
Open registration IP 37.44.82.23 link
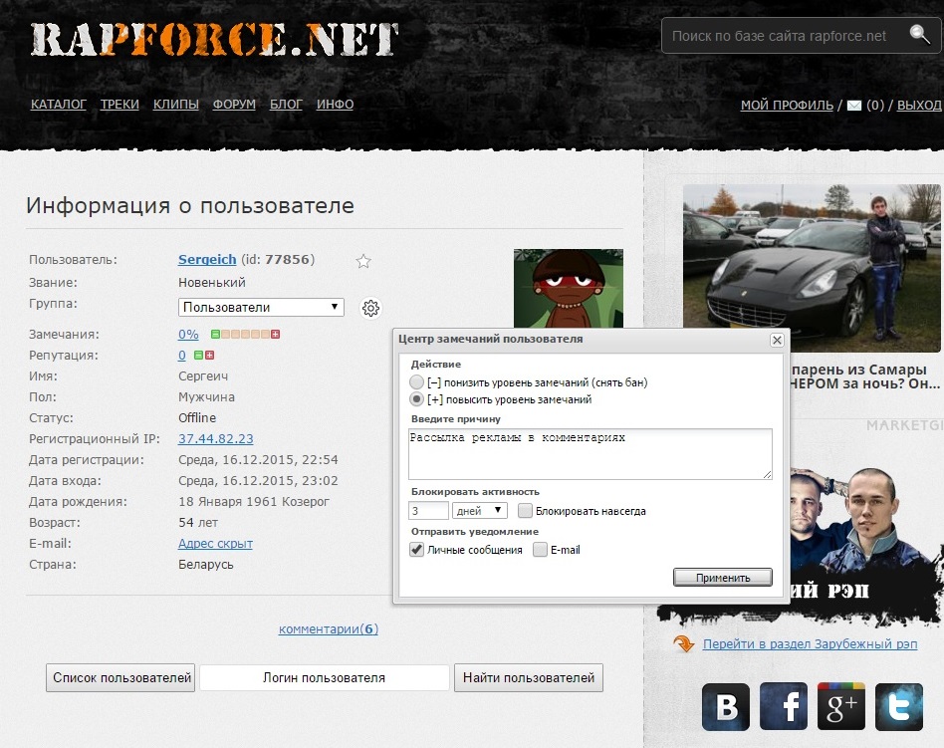point(215,439)
